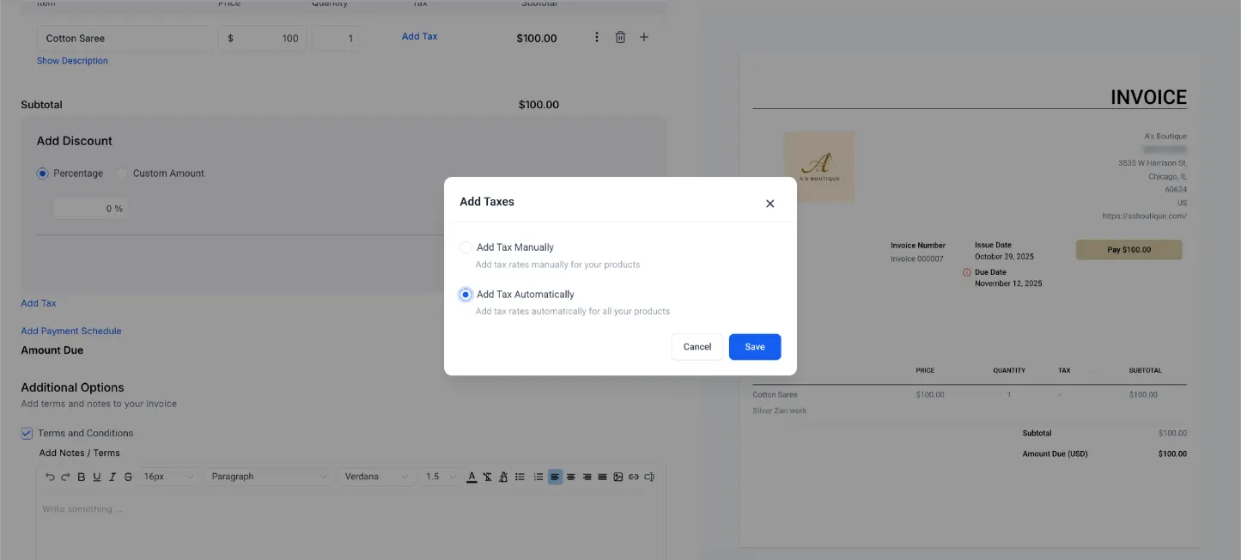Choose Percentage discount type

(42, 173)
